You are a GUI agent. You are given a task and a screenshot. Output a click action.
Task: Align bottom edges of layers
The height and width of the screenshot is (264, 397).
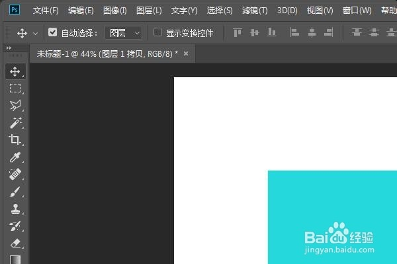[x=272, y=32]
